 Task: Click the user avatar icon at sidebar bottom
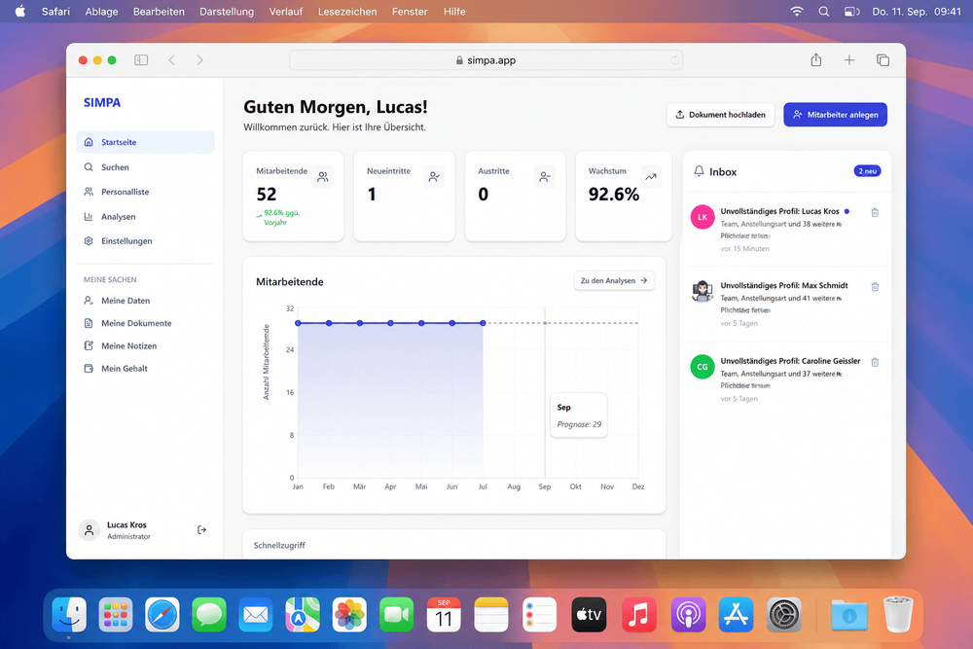[90, 530]
